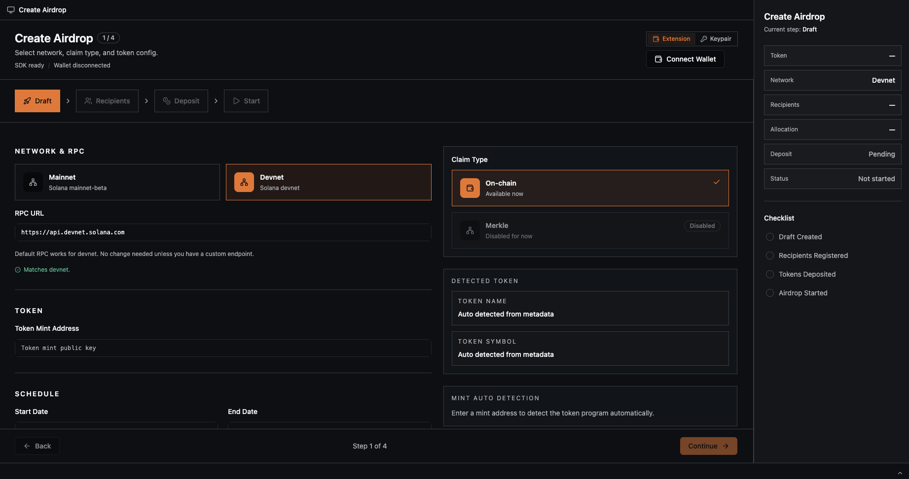Screen dimensions: 909x479
Task: Switch wallet mode to Extension
Action: pyautogui.click(x=671, y=39)
